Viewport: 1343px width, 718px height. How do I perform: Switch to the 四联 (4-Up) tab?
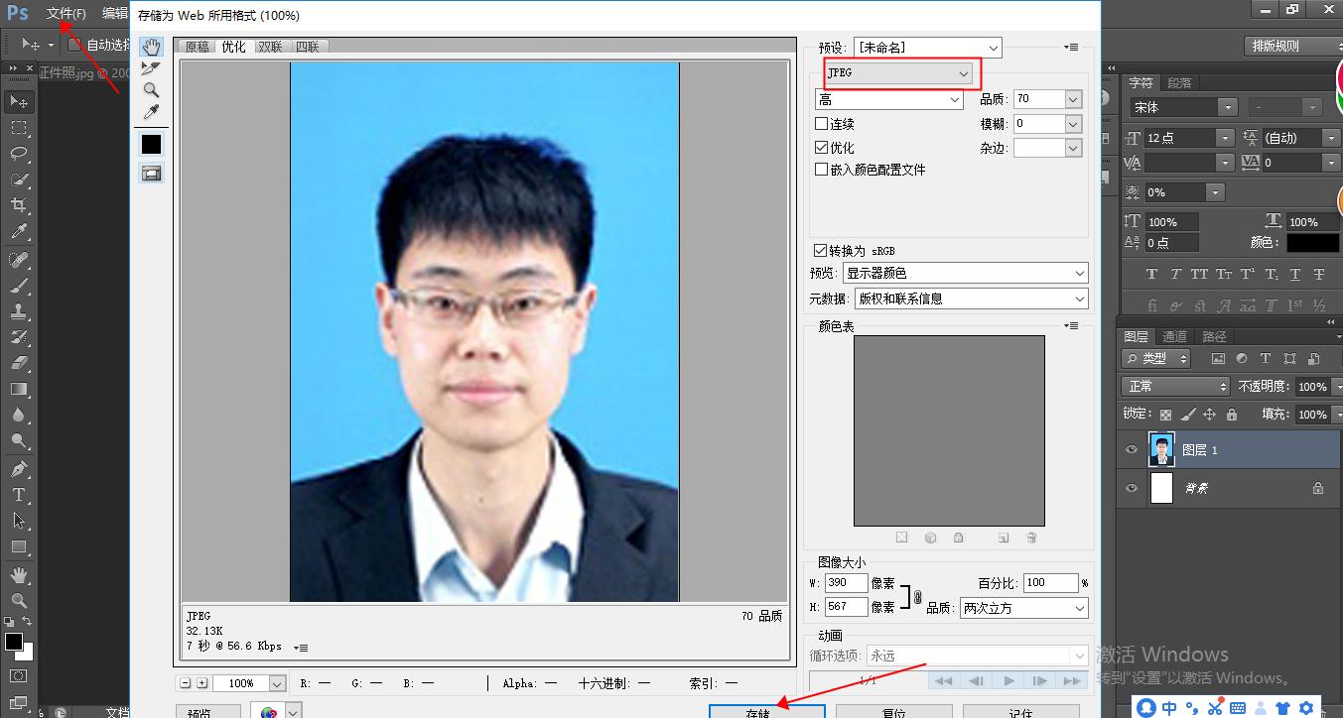click(x=309, y=46)
